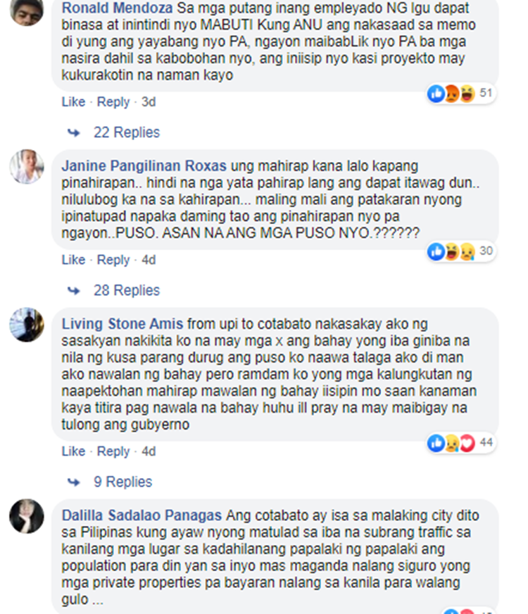528x614 pixels.
Task: Click the reaction icons on Ronald Mendoza's comment
Action: tap(451, 94)
